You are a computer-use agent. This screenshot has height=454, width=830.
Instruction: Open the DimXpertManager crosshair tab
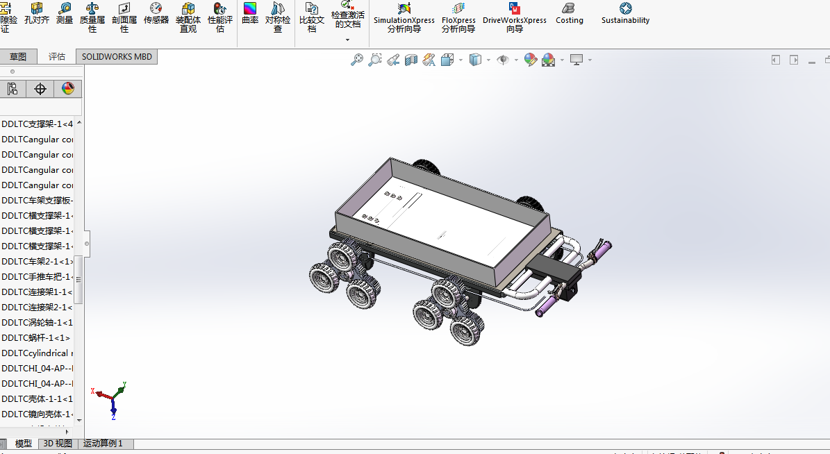pos(40,89)
